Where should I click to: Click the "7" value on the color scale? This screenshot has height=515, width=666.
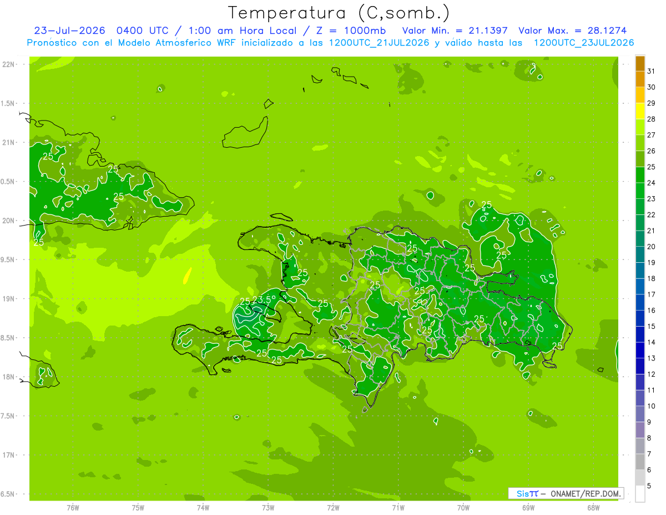[649, 454]
